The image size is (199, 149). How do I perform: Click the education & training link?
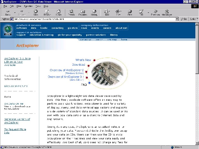[41, 35]
